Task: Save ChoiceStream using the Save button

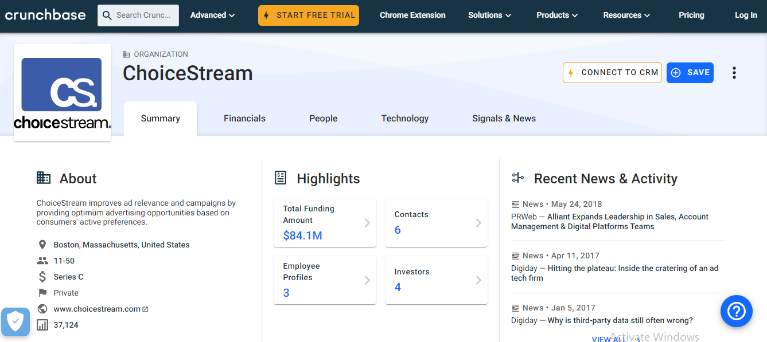Action: [x=690, y=73]
